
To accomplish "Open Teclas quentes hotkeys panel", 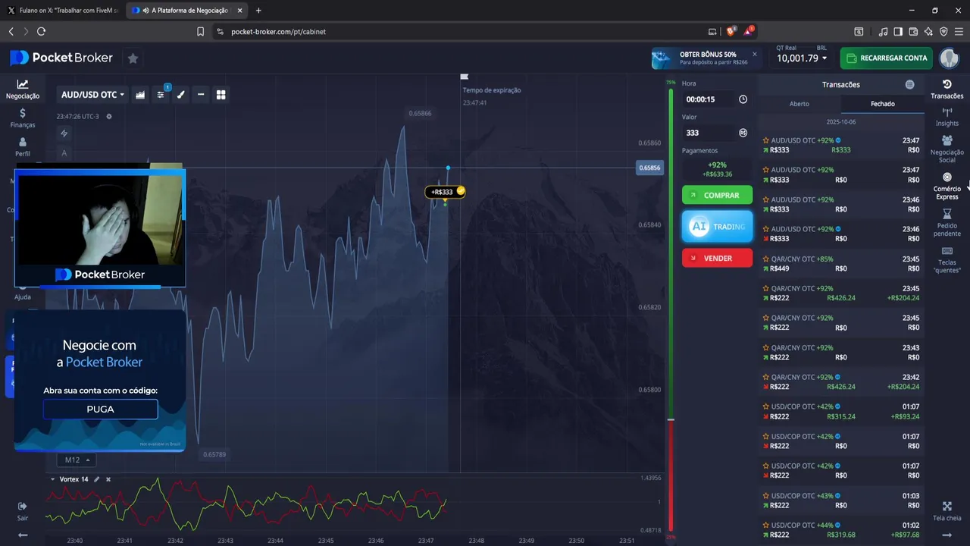I will click(x=947, y=260).
